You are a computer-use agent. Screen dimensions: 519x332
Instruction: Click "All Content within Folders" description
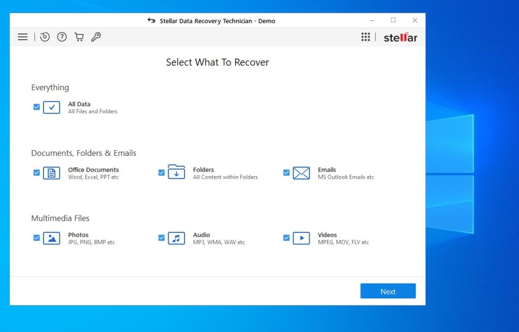[226, 177]
